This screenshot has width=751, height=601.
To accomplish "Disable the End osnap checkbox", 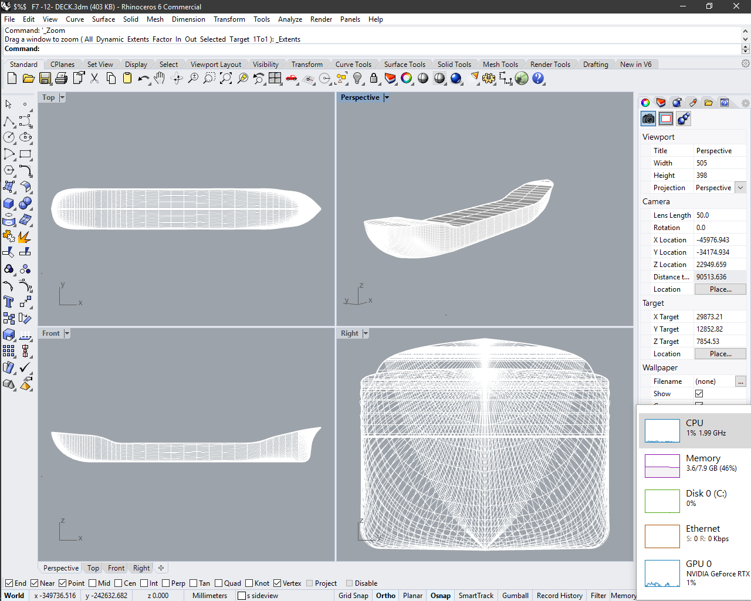I will tap(9, 583).
